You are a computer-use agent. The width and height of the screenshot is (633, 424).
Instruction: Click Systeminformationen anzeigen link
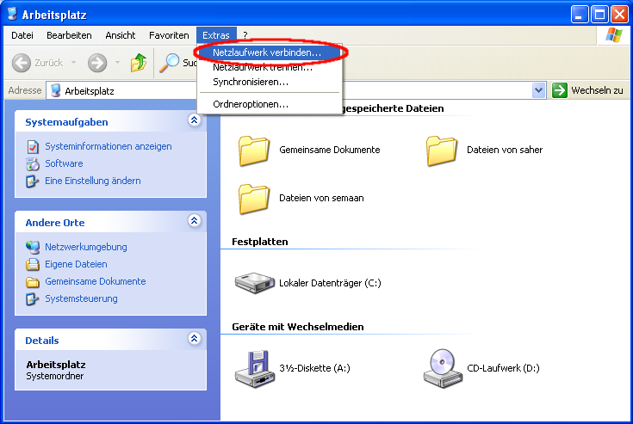click(108, 146)
